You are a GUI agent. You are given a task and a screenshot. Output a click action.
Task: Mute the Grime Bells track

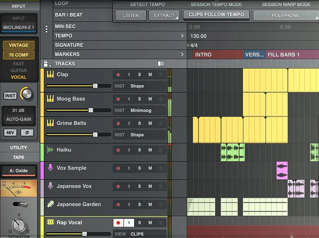(x=150, y=123)
